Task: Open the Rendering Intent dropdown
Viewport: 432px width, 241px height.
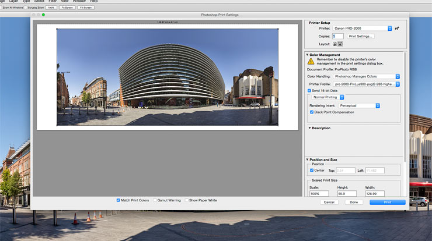Action: click(x=359, y=105)
